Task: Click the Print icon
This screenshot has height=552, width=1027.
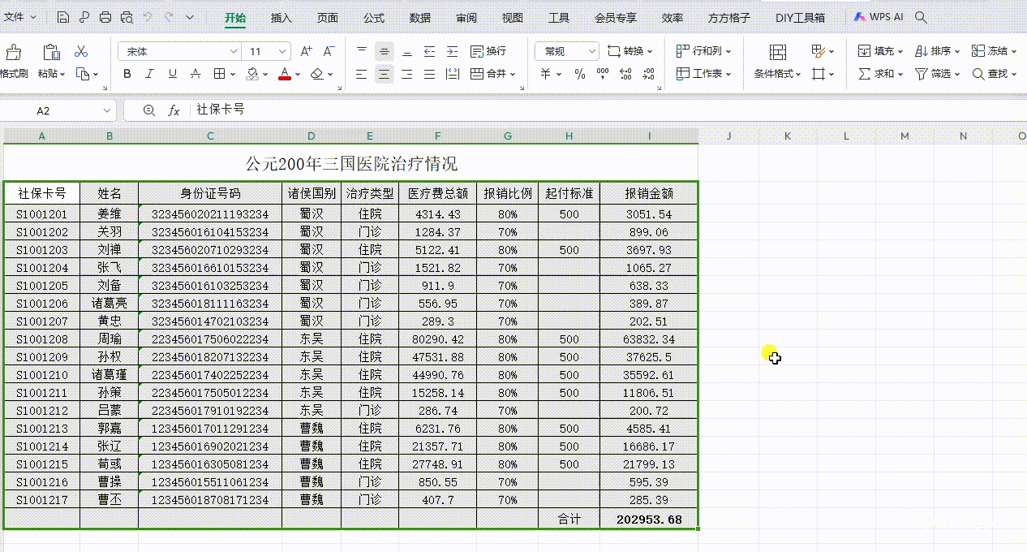Action: 105,17
